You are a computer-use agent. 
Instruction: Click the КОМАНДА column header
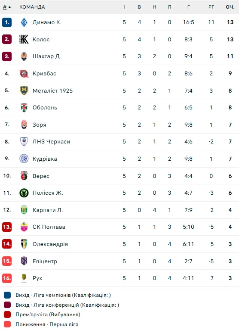pos(32,7)
